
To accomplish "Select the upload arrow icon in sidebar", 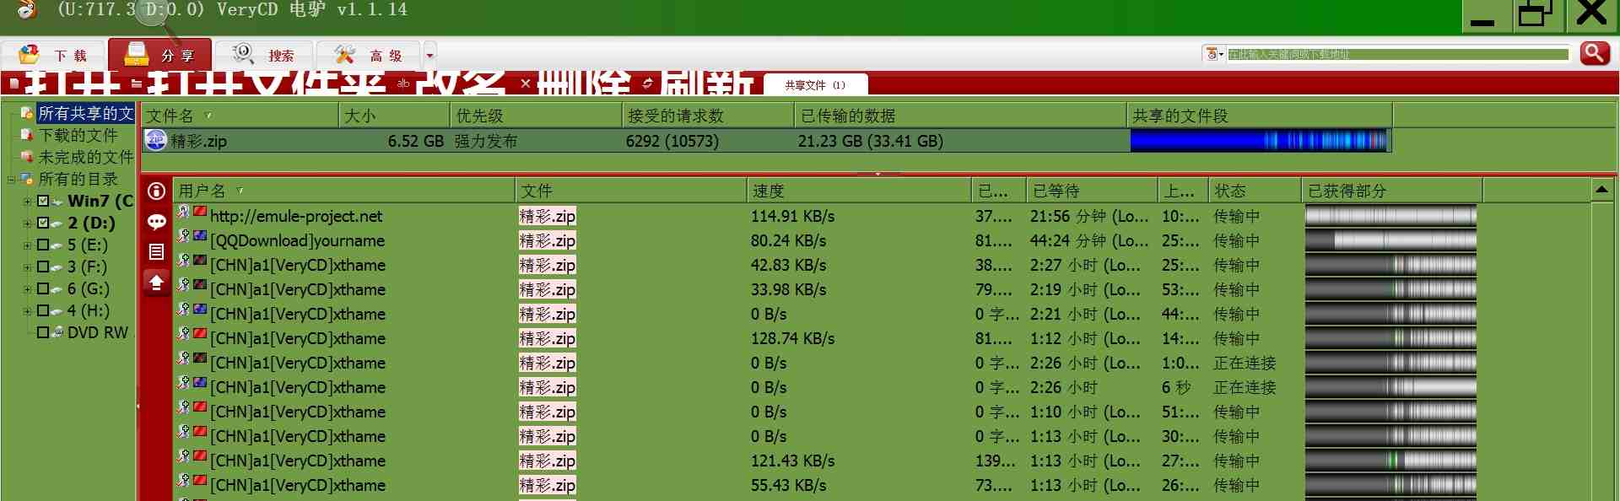I will [x=156, y=282].
